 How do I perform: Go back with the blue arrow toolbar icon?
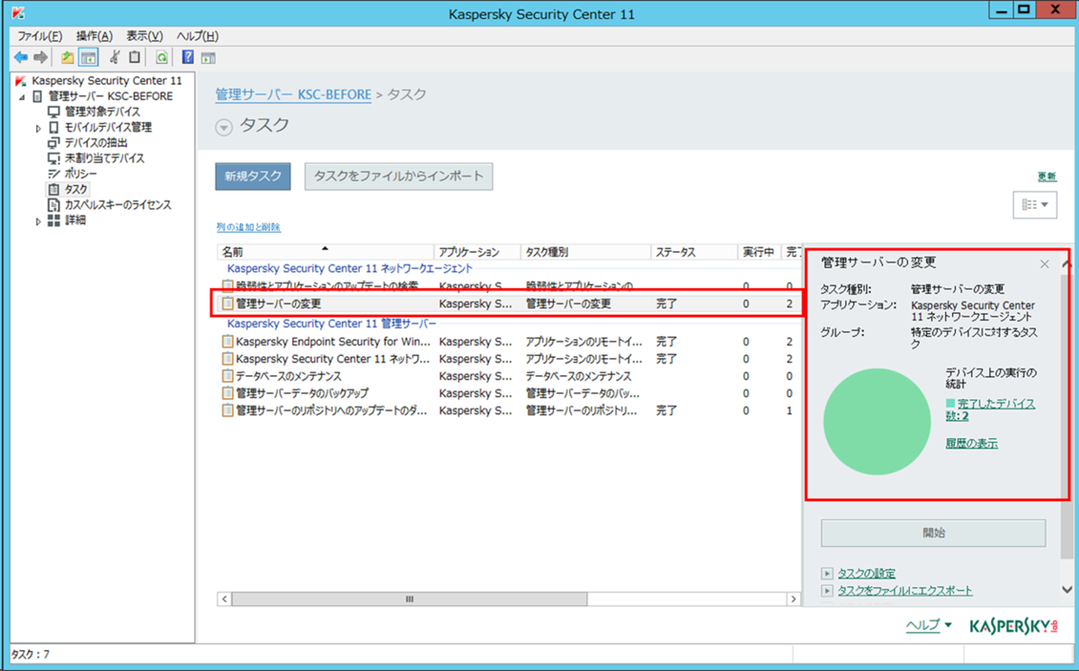click(x=21, y=57)
